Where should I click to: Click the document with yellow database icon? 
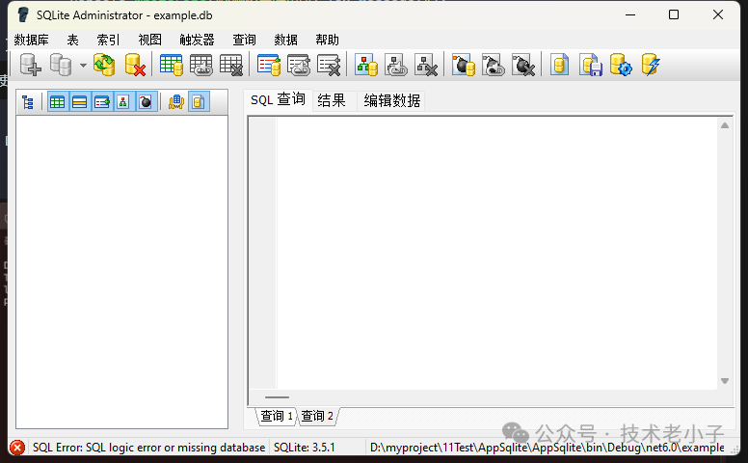560,65
